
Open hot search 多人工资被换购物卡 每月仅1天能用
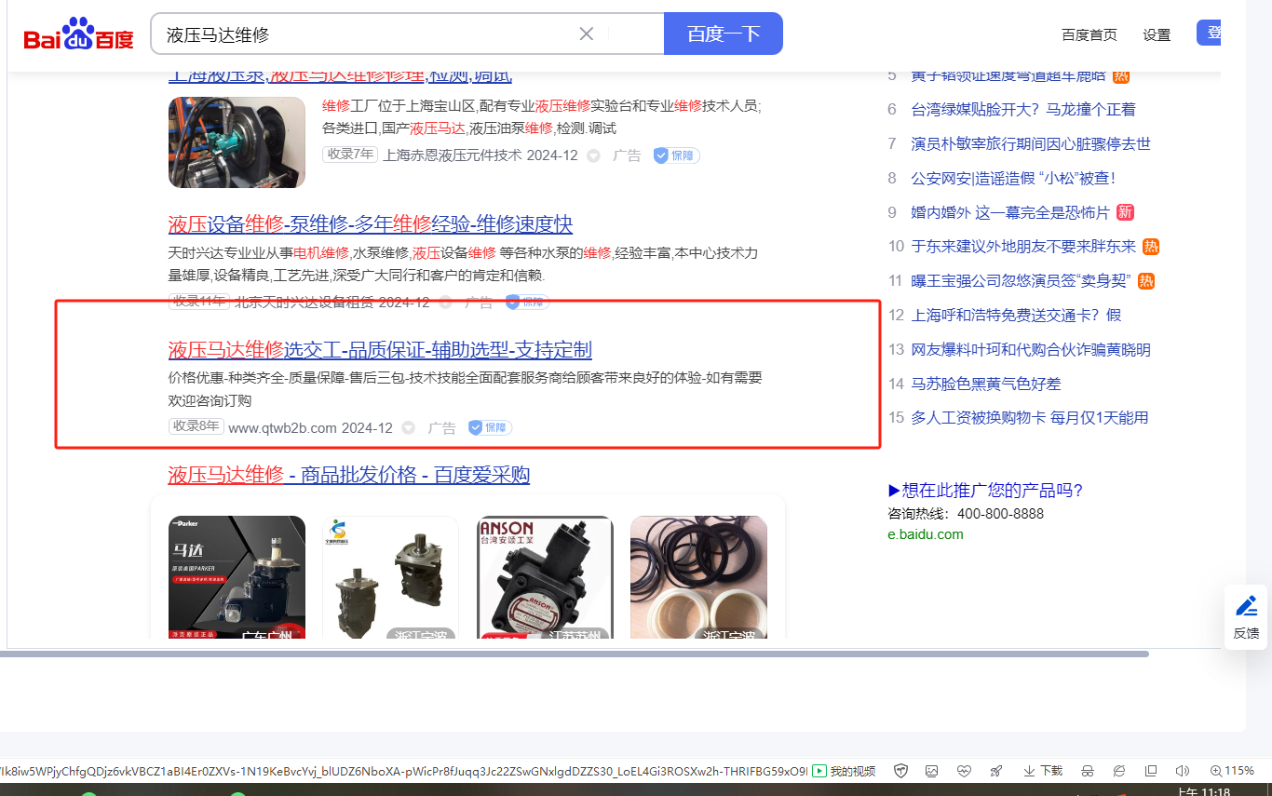[x=1029, y=418]
